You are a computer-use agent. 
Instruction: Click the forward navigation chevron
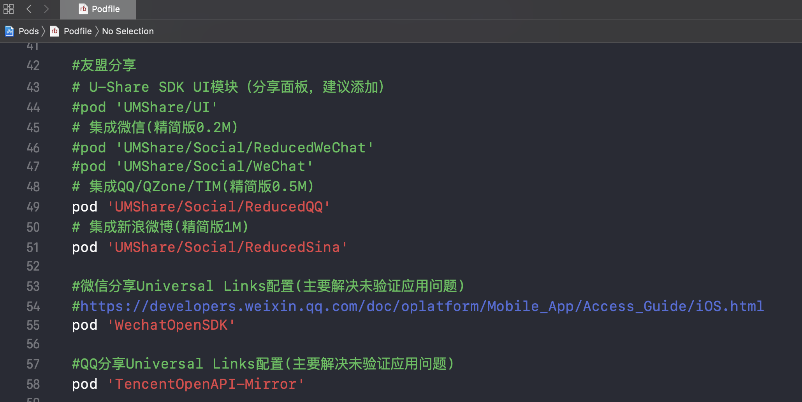coord(46,9)
